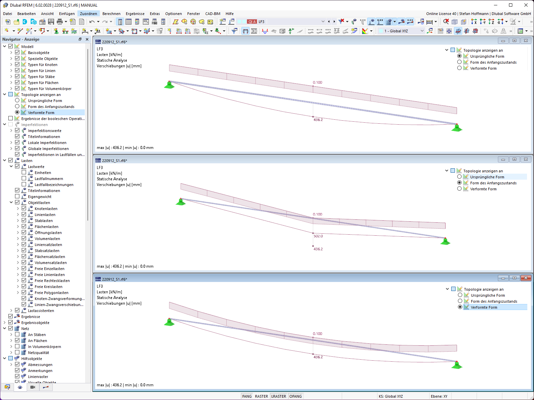Viewport: 534px width, 400px height.
Task: Uncheck the Knotenlasten checkbox
Action: point(24,208)
